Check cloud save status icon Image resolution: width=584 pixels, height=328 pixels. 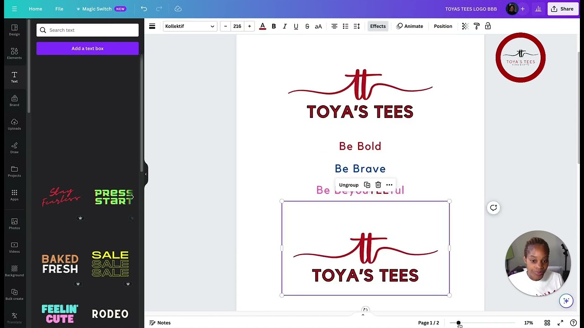[x=178, y=9]
